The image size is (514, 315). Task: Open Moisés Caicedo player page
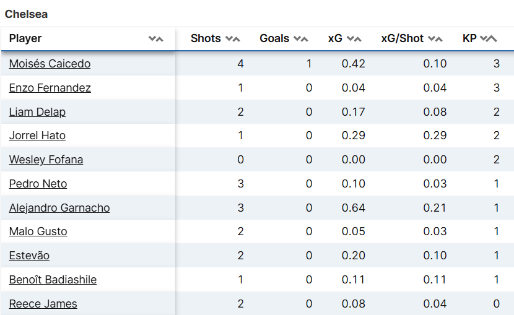[50, 64]
